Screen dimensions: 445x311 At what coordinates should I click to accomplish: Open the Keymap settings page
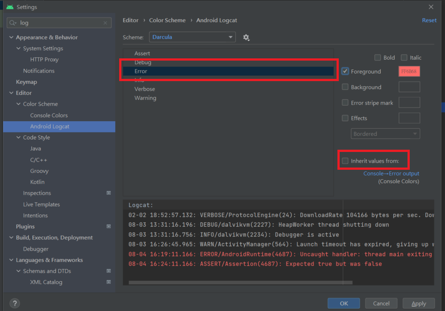coord(26,82)
